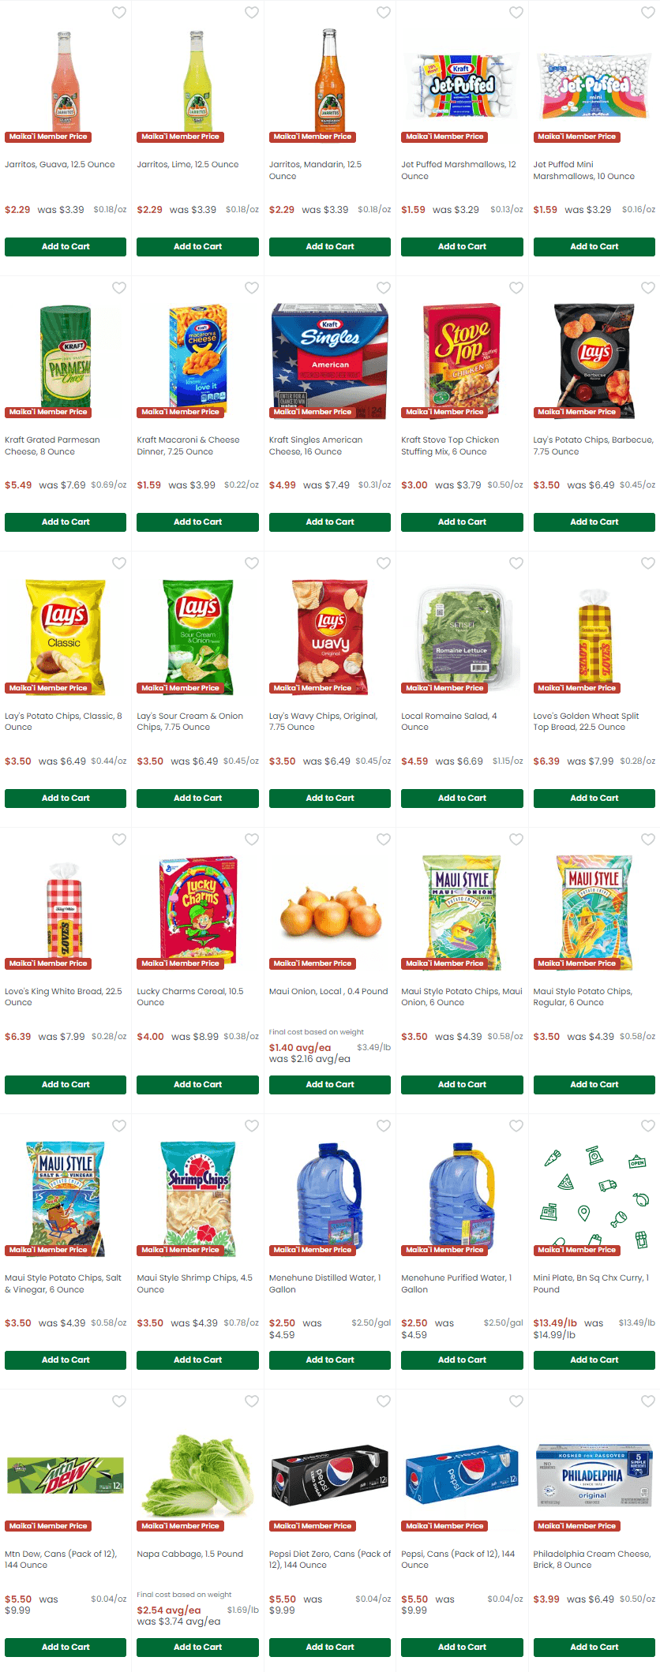Screen dimensions: 660x1672
Task: Open Kraft Stove Top Chicken Stuffing Mix link
Action: click(x=450, y=446)
